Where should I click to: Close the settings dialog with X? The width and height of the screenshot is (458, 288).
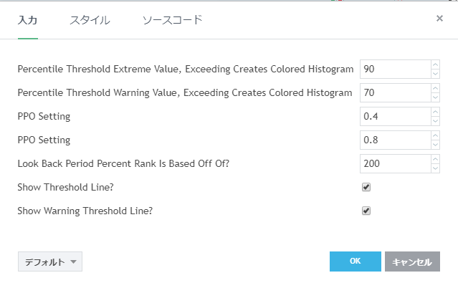point(439,19)
